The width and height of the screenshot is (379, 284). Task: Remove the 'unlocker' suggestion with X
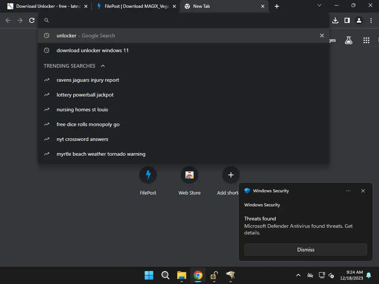pos(322,35)
